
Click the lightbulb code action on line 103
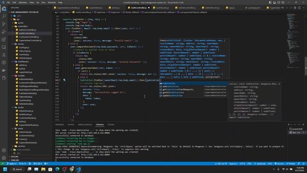64,80
